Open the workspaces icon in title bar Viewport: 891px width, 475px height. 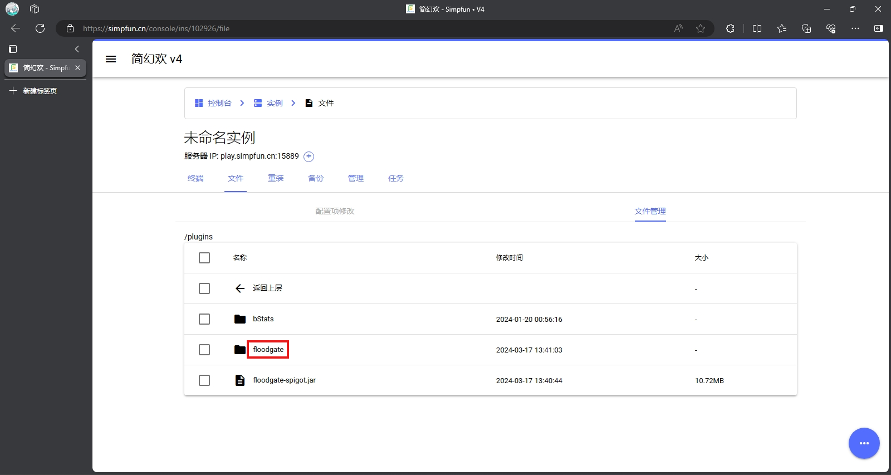click(x=35, y=9)
